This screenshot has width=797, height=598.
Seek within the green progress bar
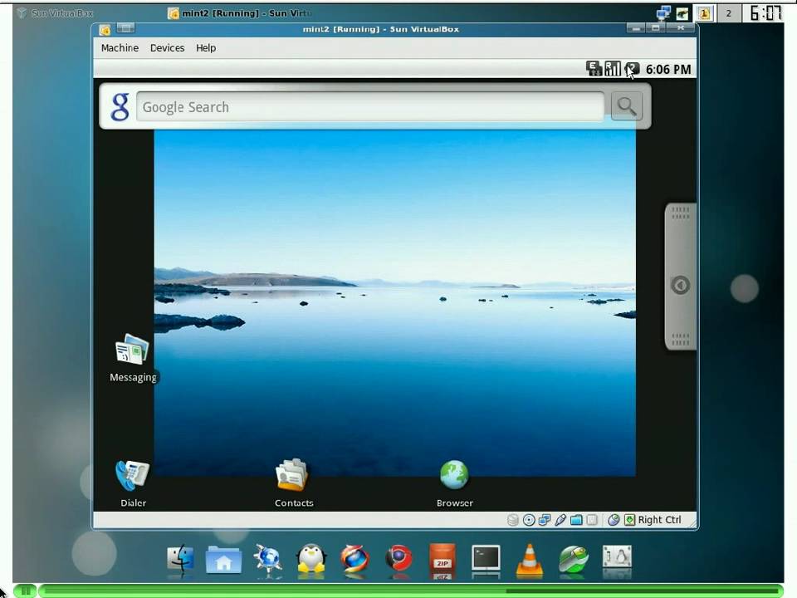click(411, 591)
